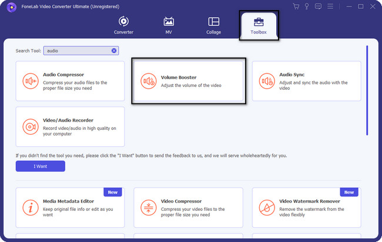
Task: Click the window title text
Action: [71, 6]
